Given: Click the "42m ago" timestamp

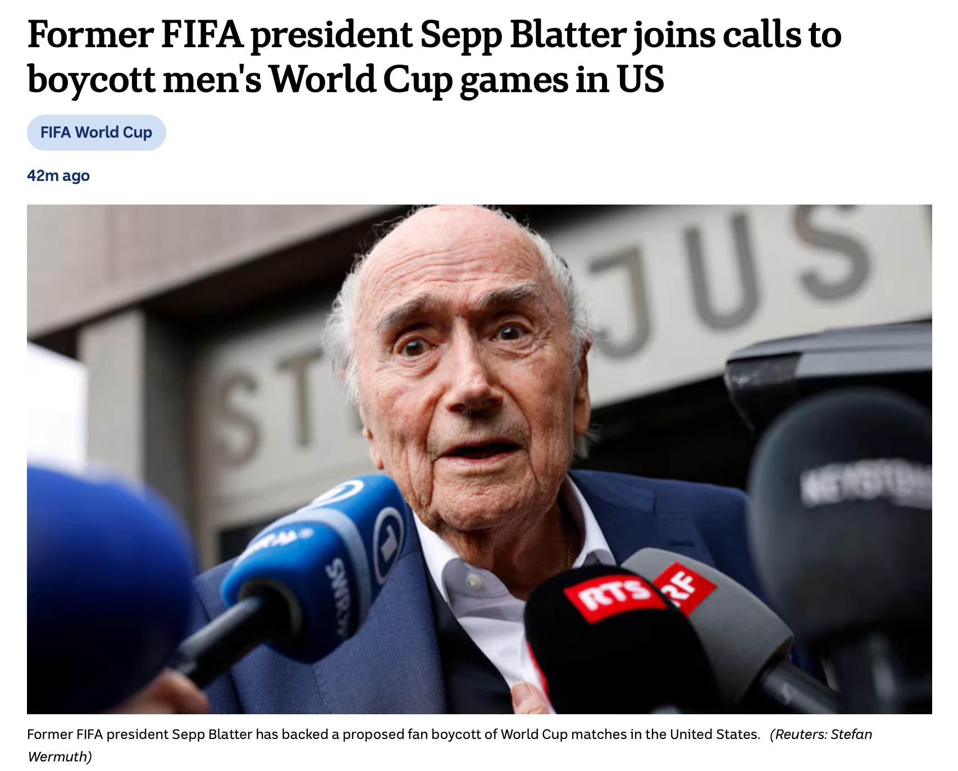Looking at the screenshot, I should pos(58,176).
